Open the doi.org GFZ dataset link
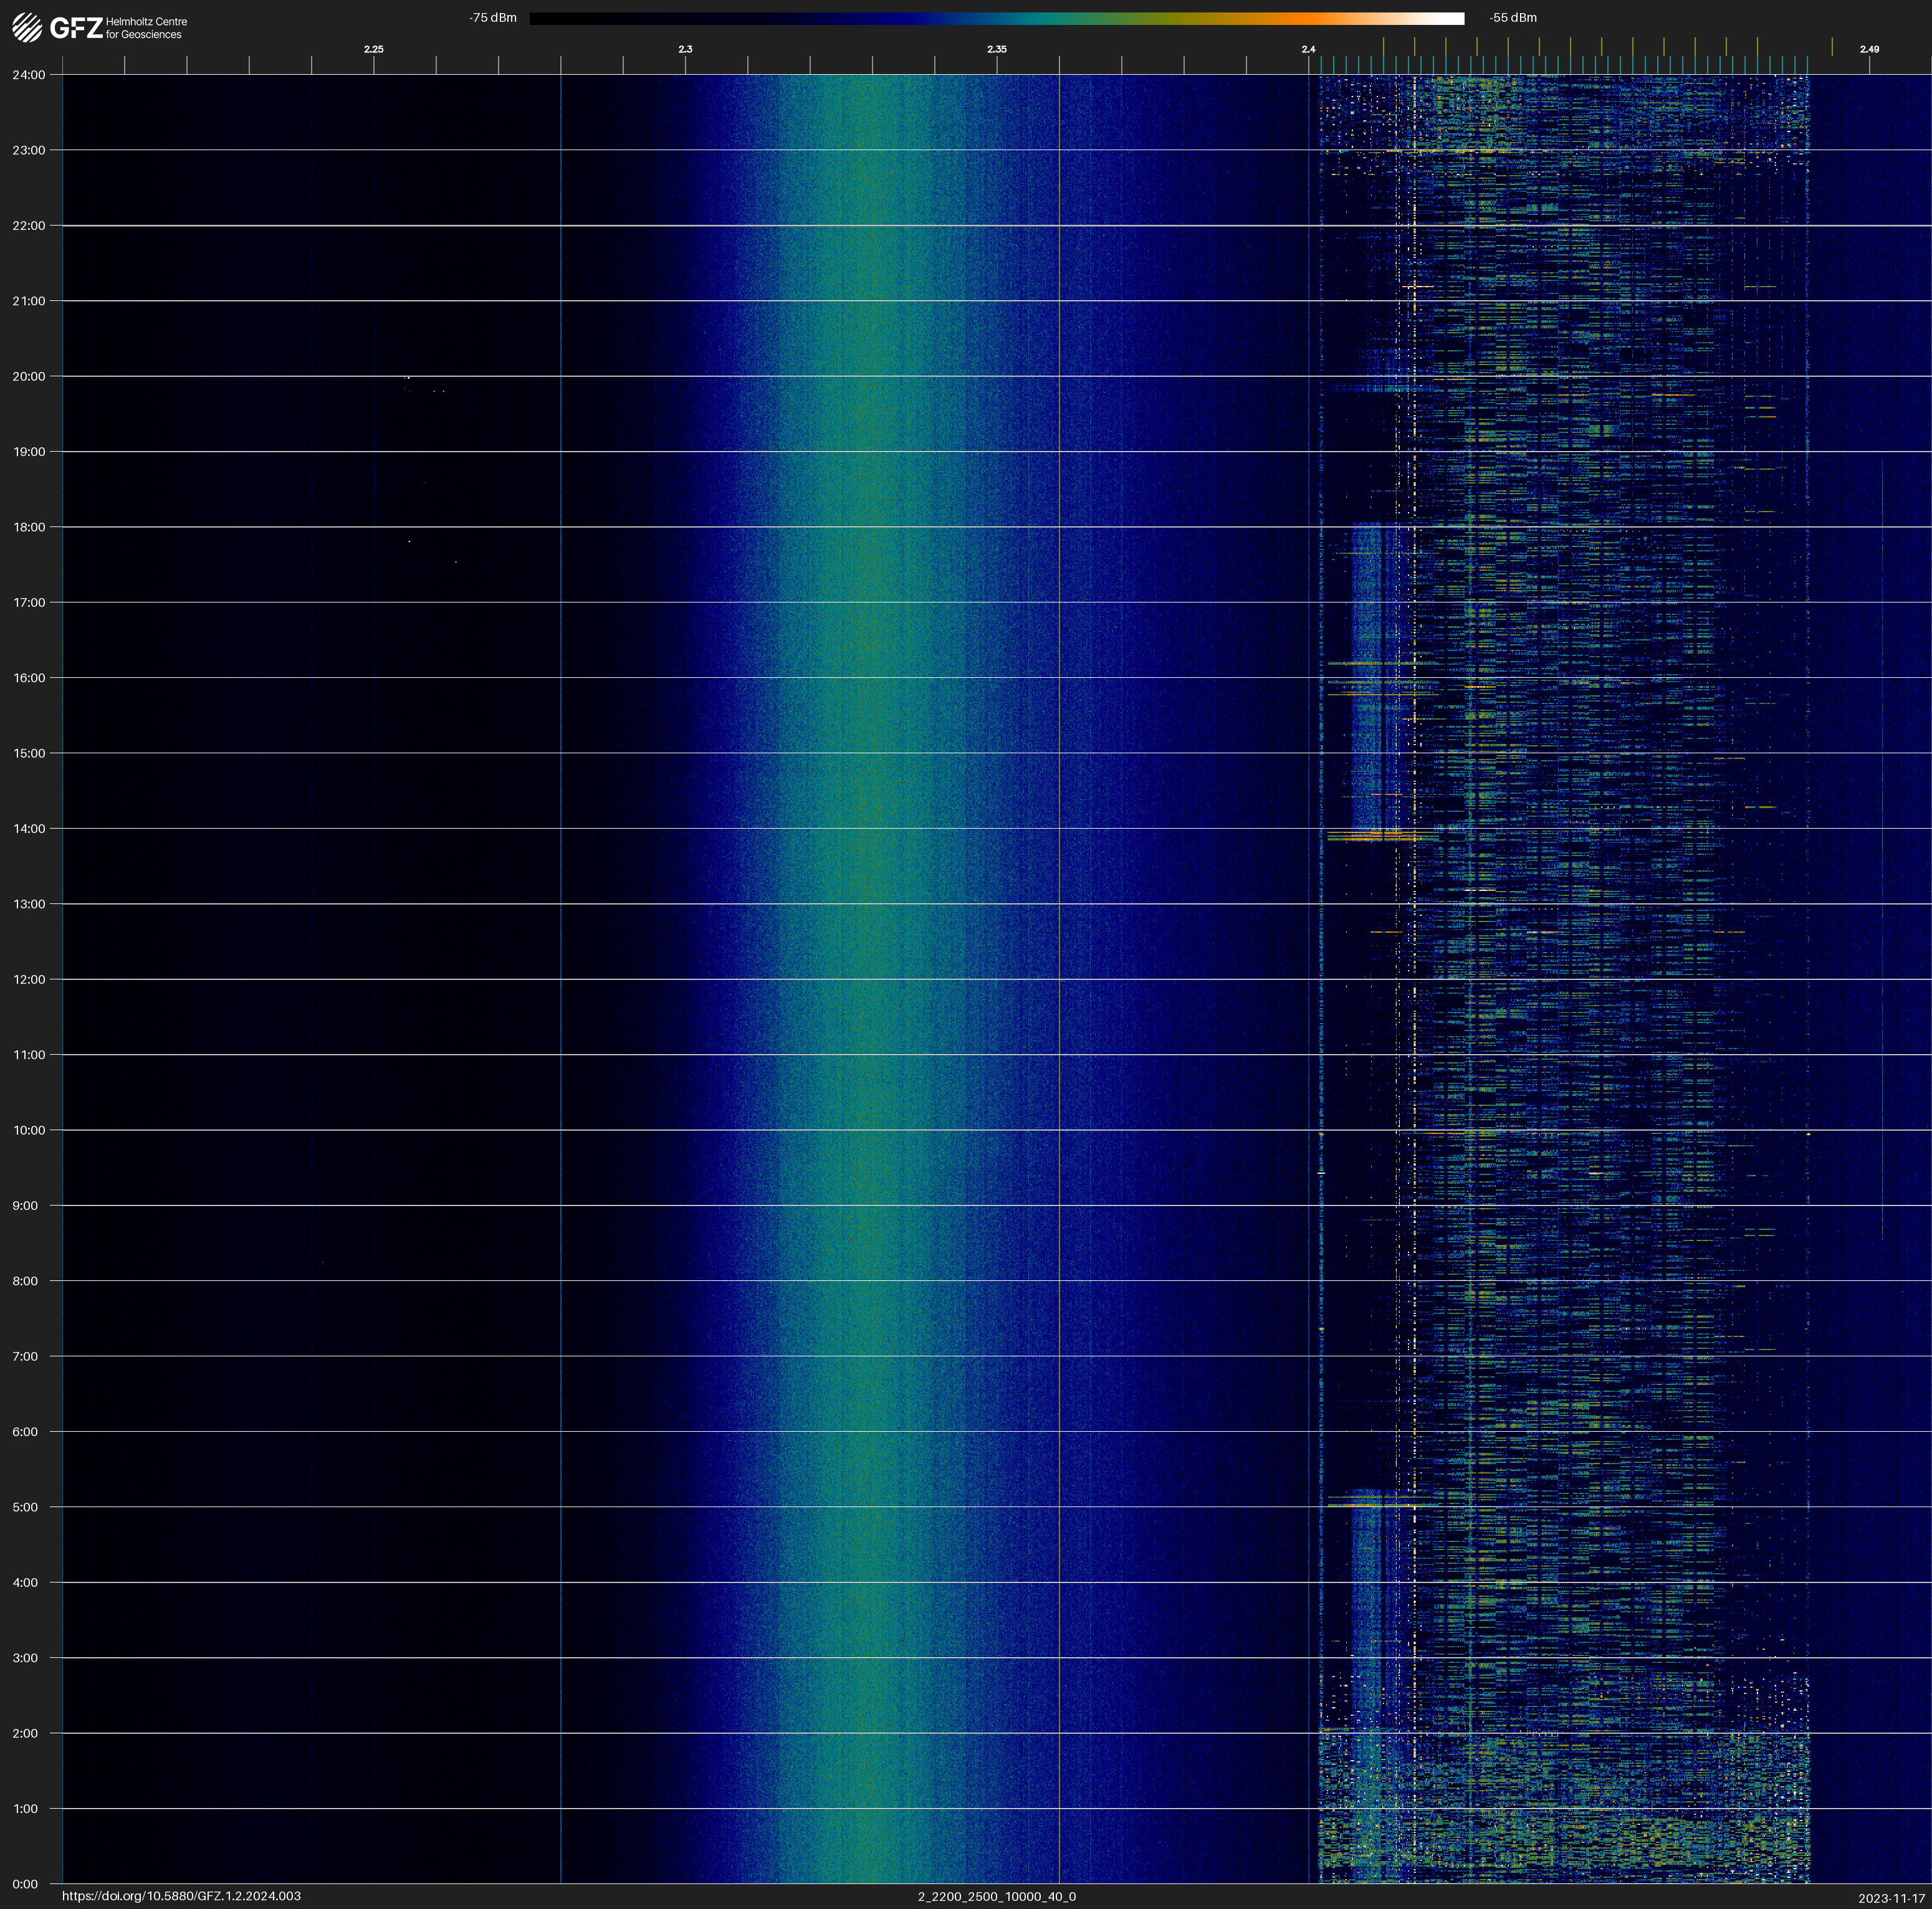Screen dimensions: 1932x1909 pos(181,1896)
